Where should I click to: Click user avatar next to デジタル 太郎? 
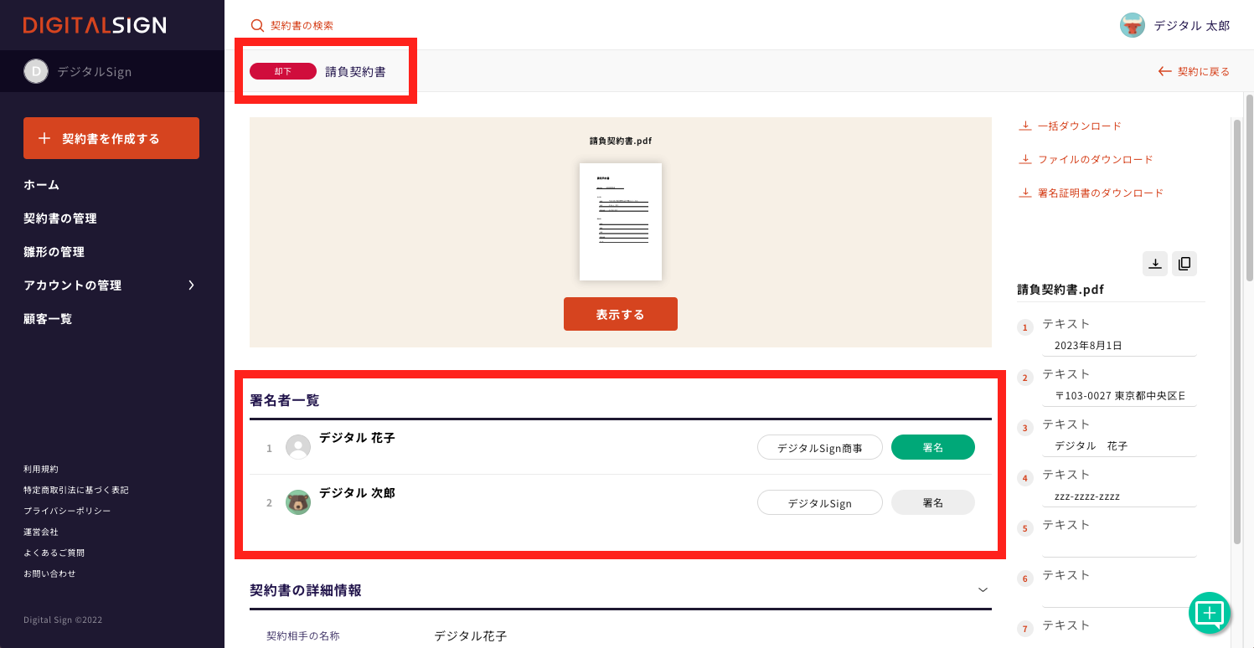1132,25
